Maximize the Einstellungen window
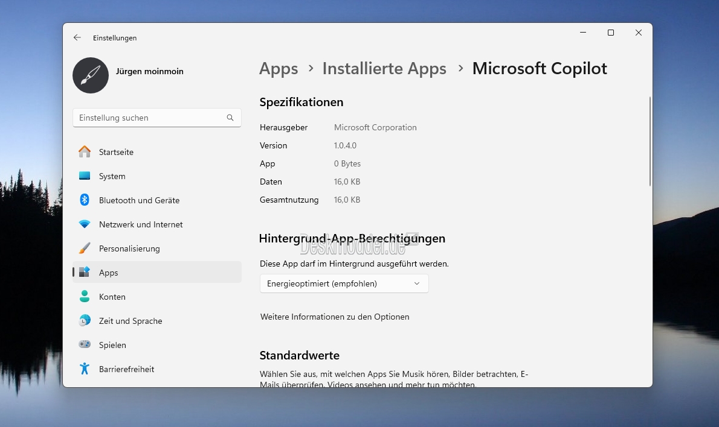Screen dimensions: 719x427 tap(611, 33)
